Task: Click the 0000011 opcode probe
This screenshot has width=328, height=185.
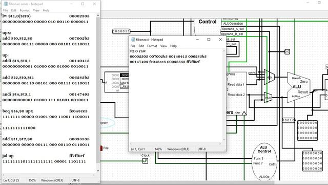Action: (121, 31)
